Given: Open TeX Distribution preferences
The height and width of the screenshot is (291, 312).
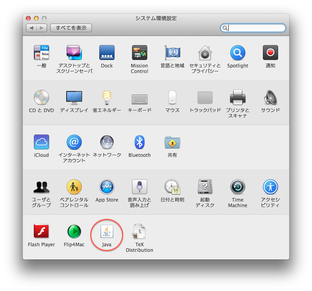Looking at the screenshot, I should click(x=139, y=231).
